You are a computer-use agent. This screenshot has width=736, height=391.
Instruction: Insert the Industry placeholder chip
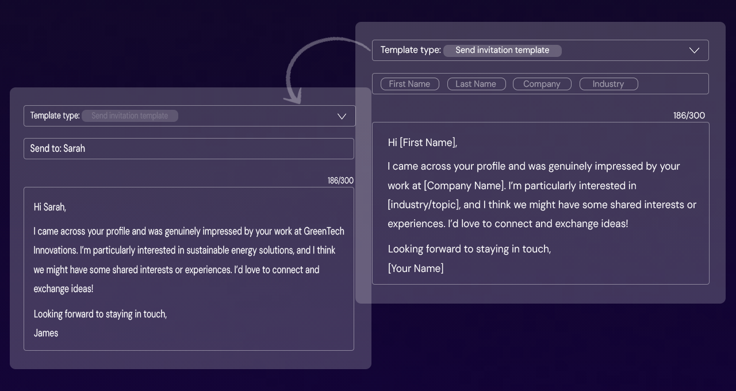tap(608, 83)
